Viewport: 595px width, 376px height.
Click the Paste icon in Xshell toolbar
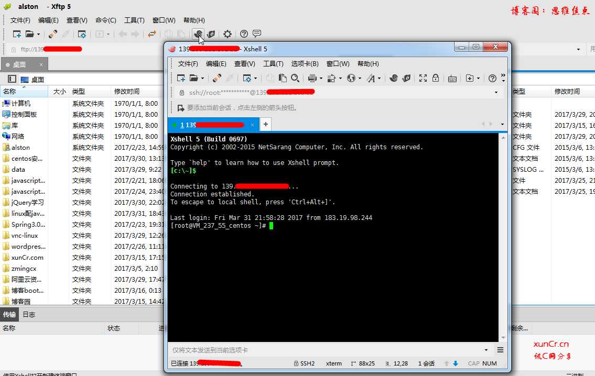pos(283,78)
